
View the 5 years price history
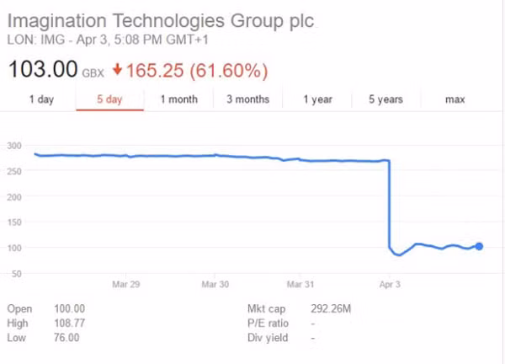[x=385, y=99]
